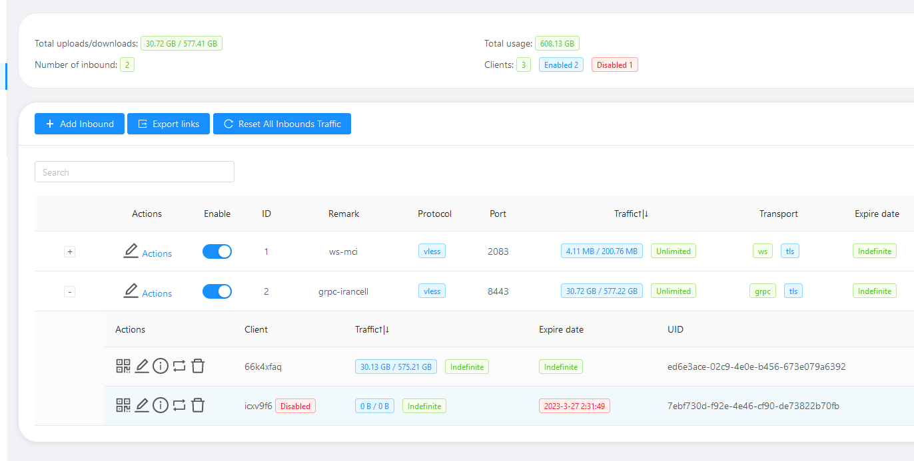Click the Export links button

tap(169, 124)
